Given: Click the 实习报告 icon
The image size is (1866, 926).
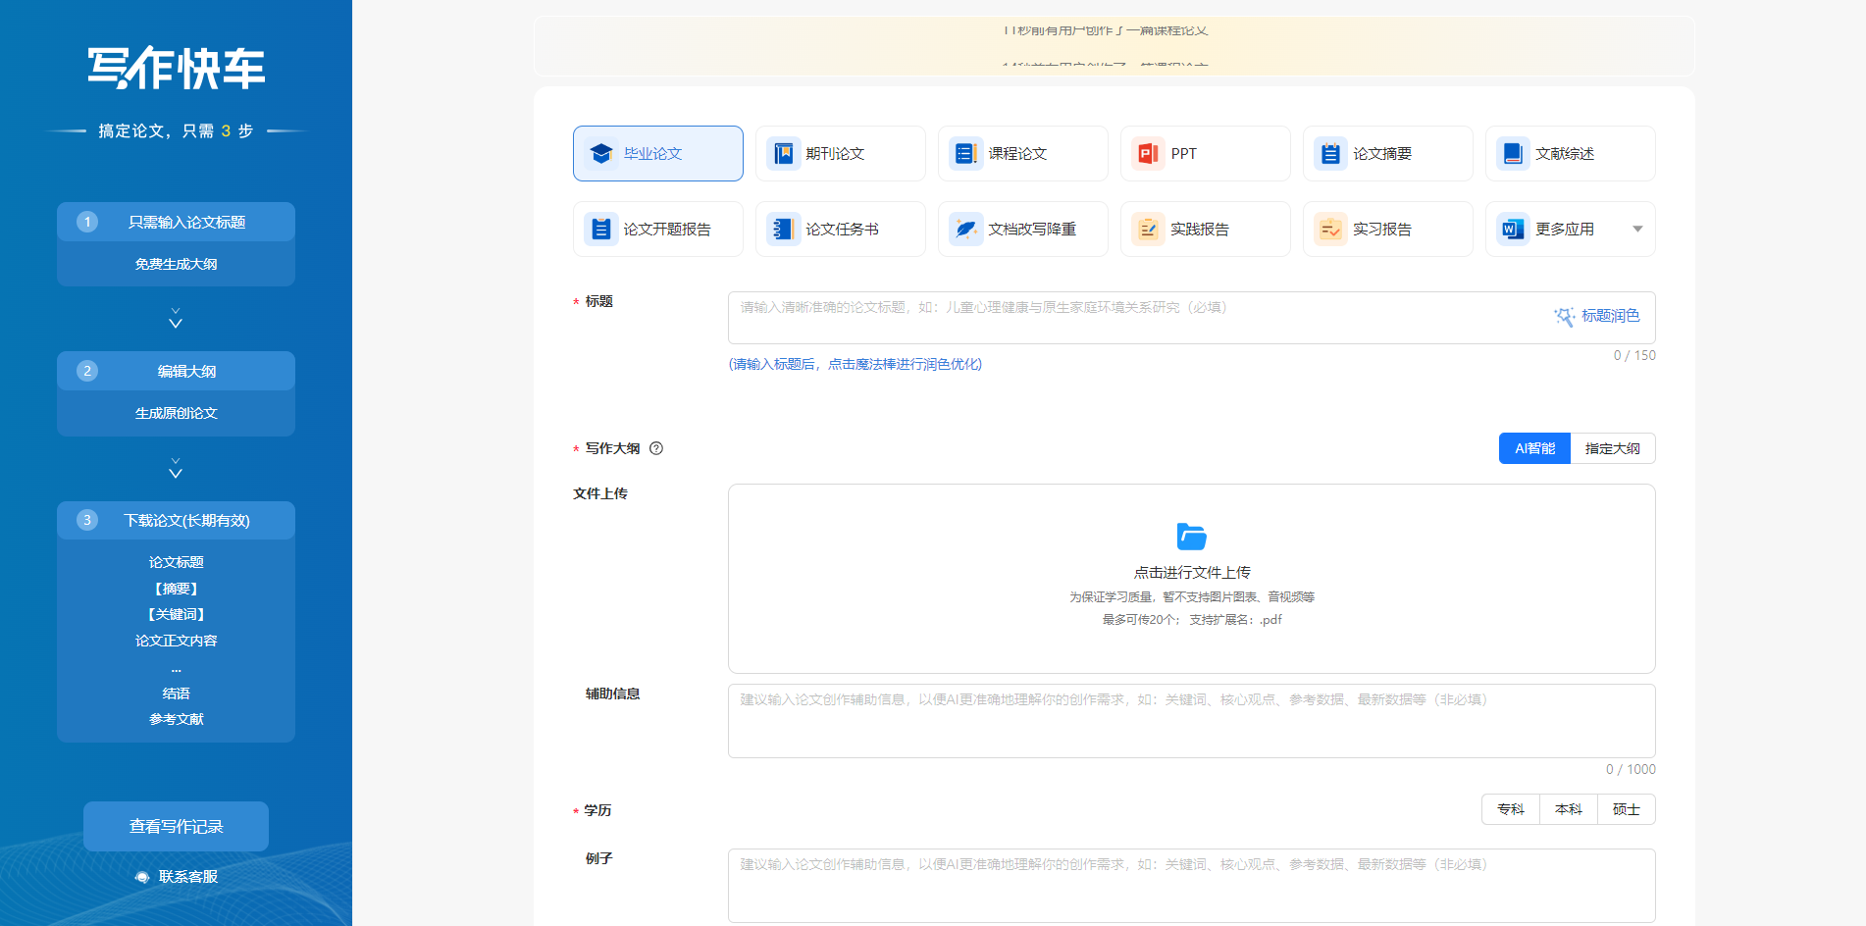Looking at the screenshot, I should pyautogui.click(x=1329, y=229).
